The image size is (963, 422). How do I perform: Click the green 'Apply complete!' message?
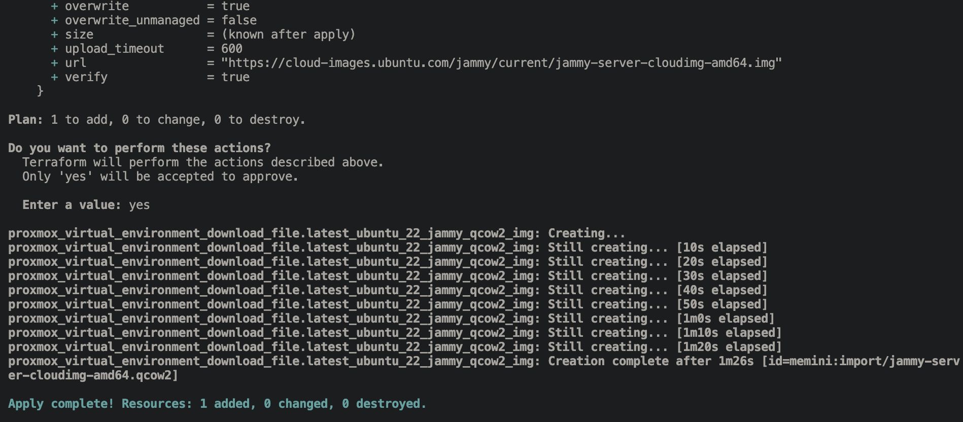point(217,404)
